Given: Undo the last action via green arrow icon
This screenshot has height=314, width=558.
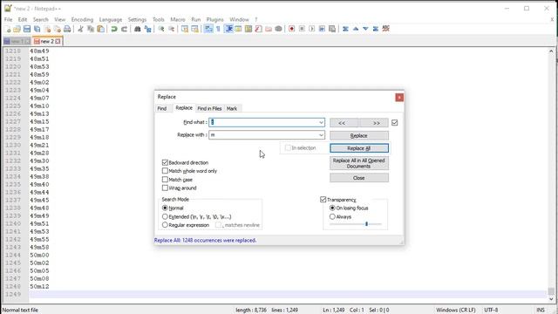Looking at the screenshot, I should pos(114,29).
